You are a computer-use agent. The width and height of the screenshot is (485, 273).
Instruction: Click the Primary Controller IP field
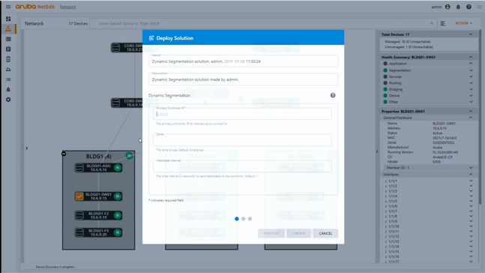(242, 114)
